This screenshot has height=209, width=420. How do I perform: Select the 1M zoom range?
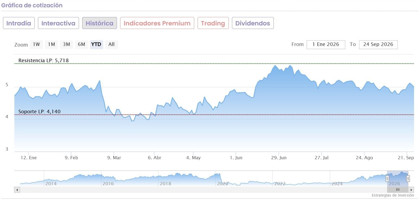(51, 44)
